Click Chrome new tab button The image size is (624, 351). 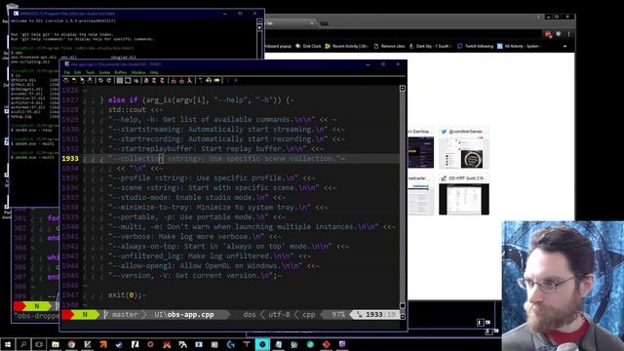(x=324, y=23)
